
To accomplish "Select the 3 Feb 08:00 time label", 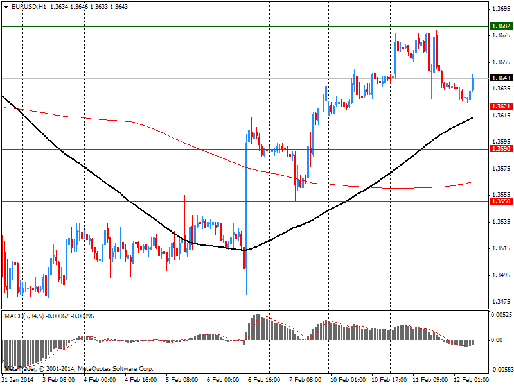I will tap(58, 380).
